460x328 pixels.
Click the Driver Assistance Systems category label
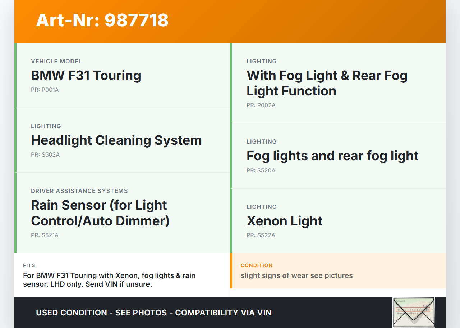point(79,191)
